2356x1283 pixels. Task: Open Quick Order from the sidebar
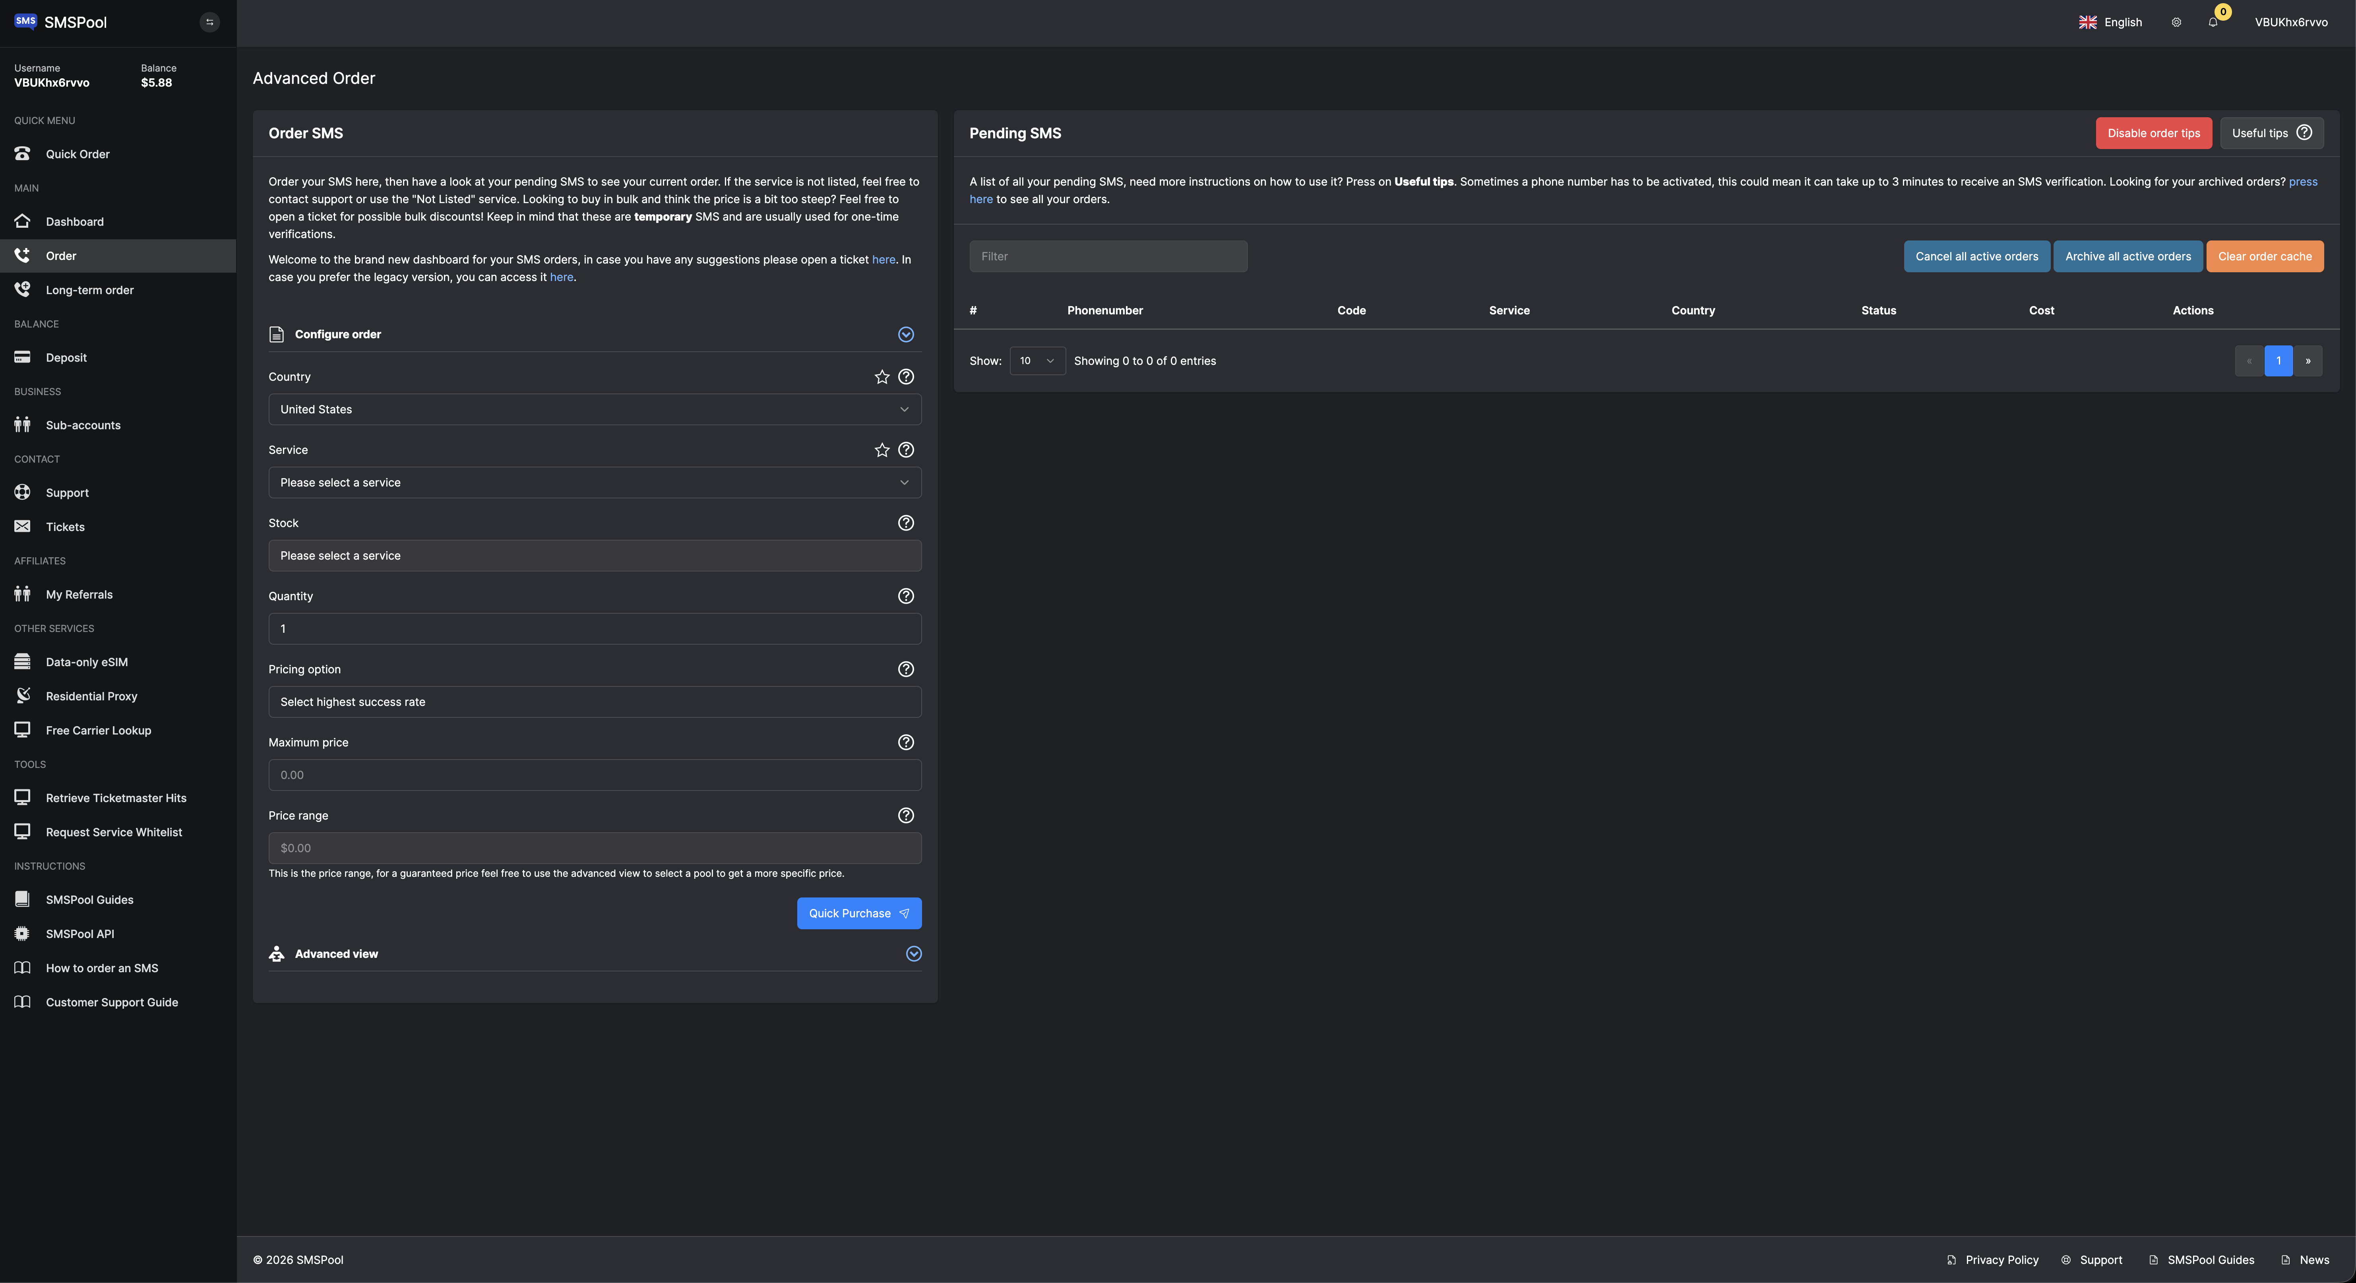[78, 154]
